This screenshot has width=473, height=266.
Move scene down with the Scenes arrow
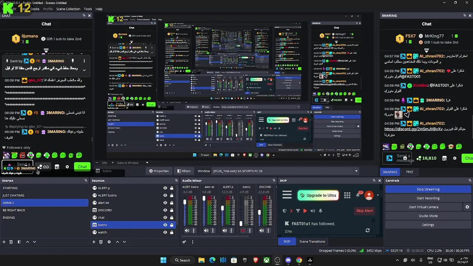point(34,242)
